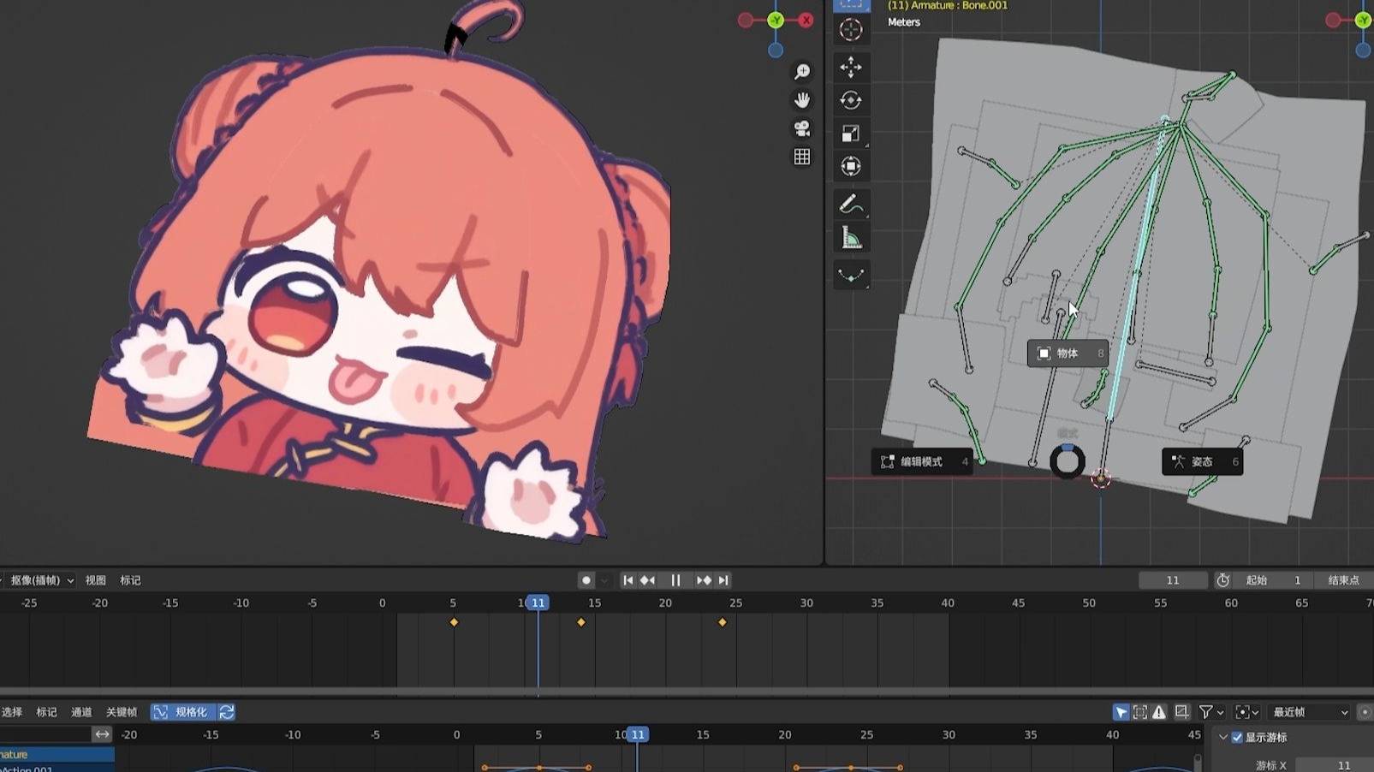This screenshot has height=772, width=1374.
Task: Select the Transform tool
Action: point(851,166)
